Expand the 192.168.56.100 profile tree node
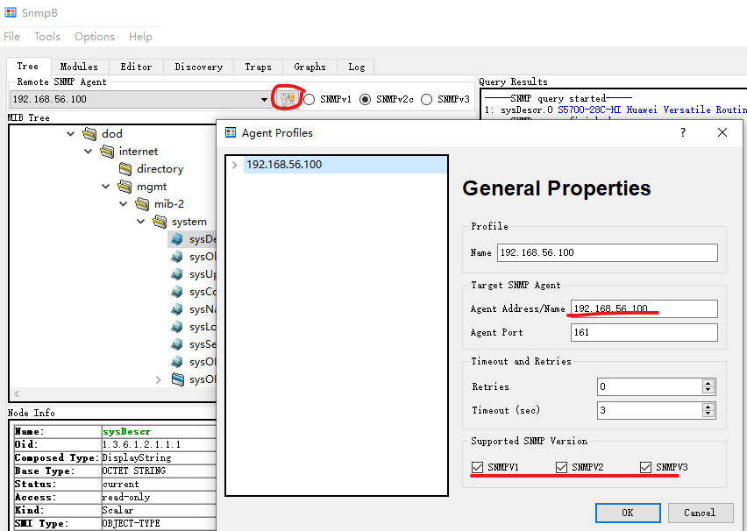The width and height of the screenshot is (747, 531). click(234, 165)
